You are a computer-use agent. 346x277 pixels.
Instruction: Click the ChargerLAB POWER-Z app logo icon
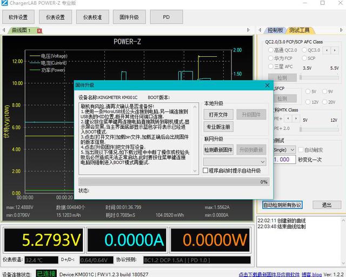pos(4,3)
